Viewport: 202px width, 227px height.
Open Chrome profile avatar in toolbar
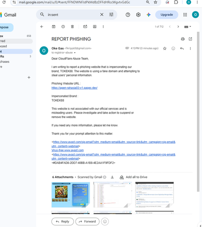tap(188, 2)
